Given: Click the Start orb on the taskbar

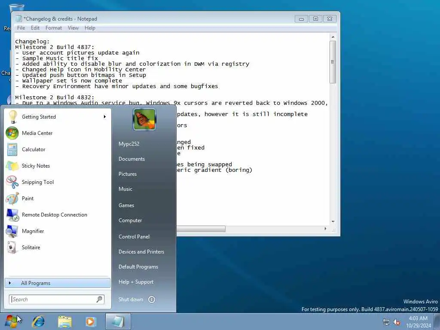Looking at the screenshot, I should (x=11, y=321).
